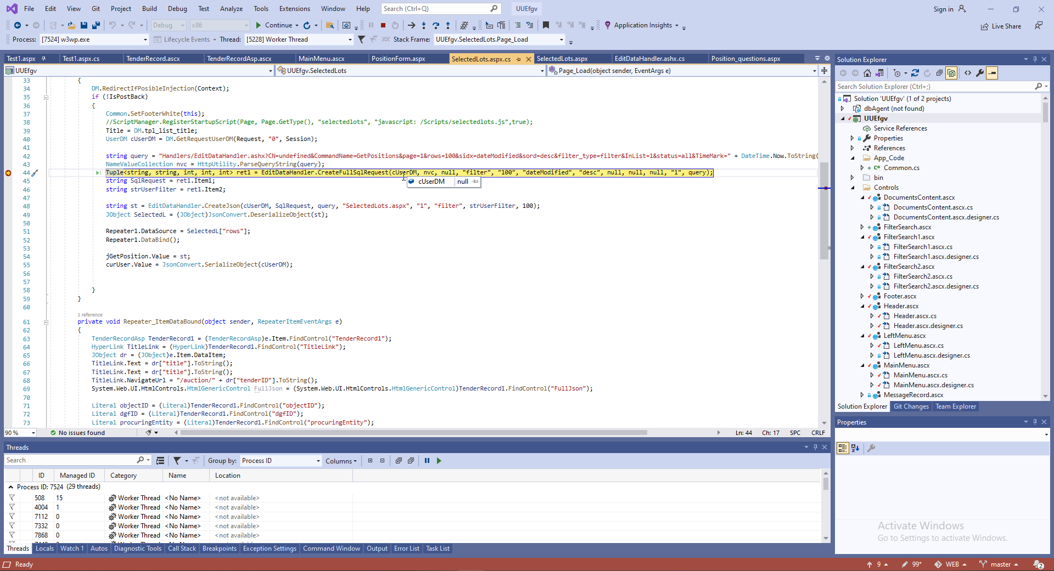Click the editor horizontal scrollbar
The image size is (1054, 571).
pyautogui.click(x=414, y=433)
